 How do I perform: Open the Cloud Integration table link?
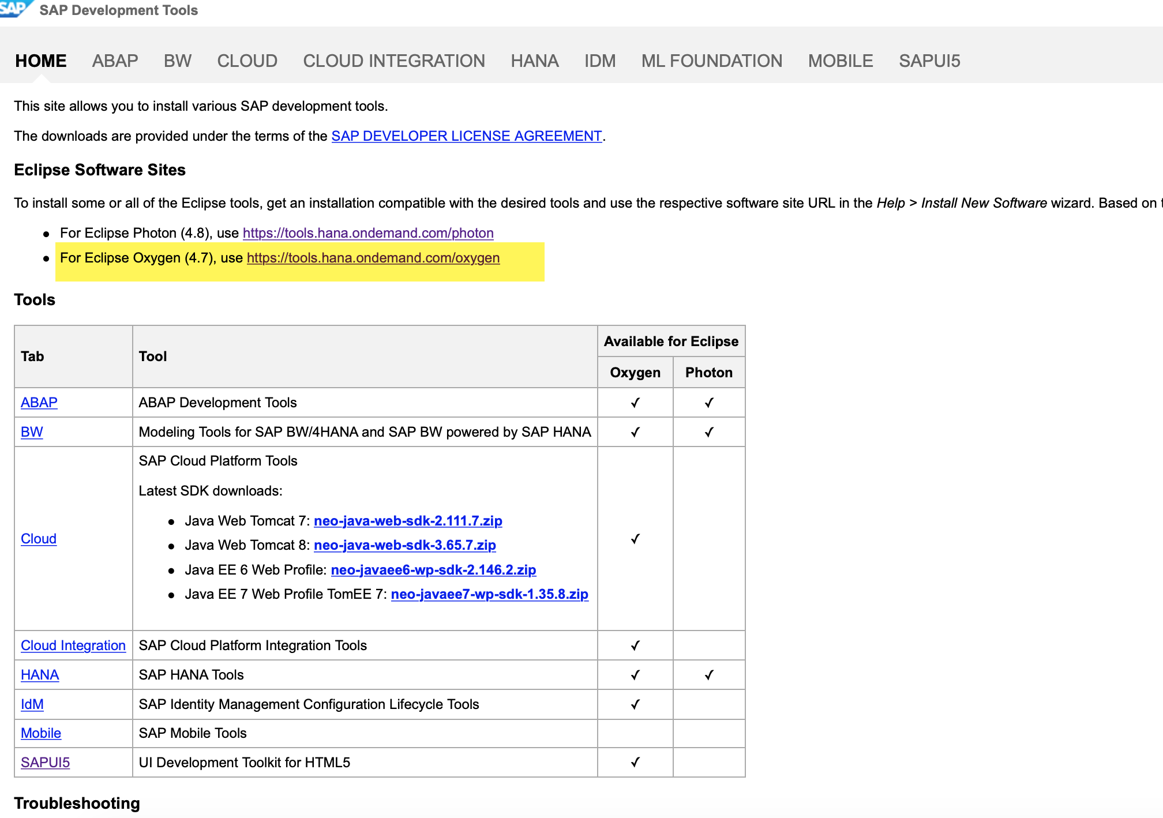(73, 646)
